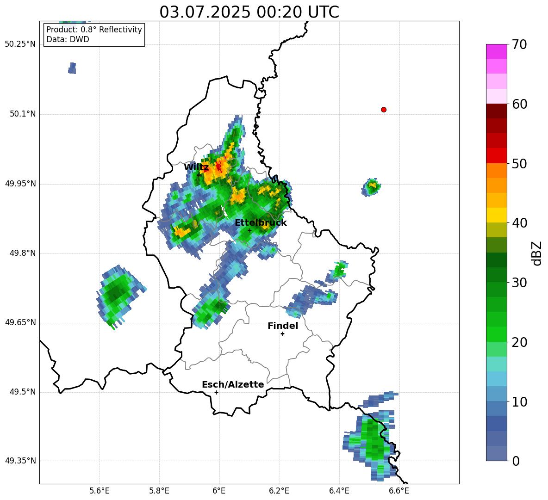Image resolution: width=548 pixels, height=500 pixels.
Task: Click the 49.8°N latitude label
Action: pyautogui.click(x=23, y=253)
